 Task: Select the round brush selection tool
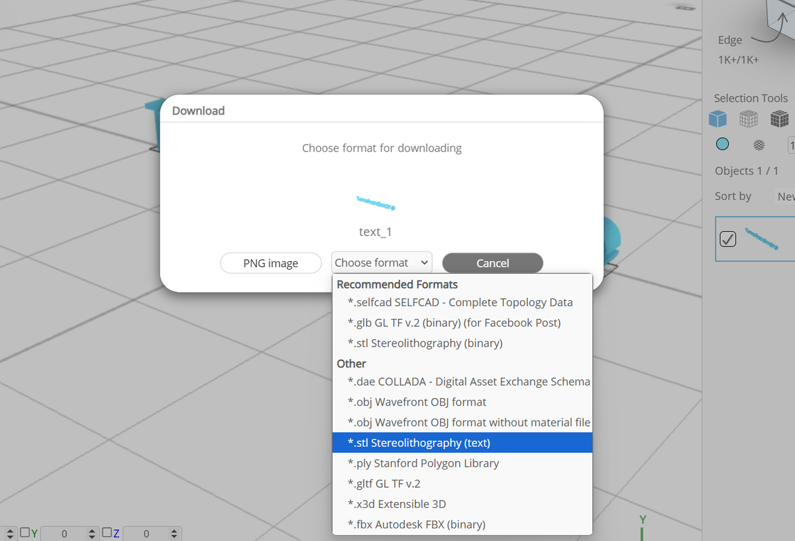[722, 144]
